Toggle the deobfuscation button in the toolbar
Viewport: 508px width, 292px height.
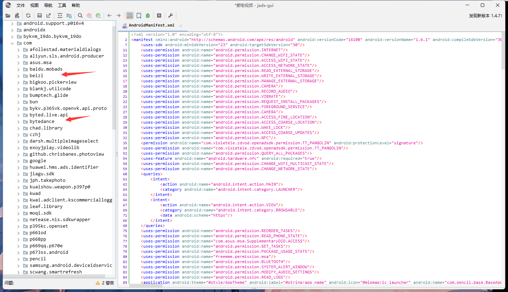pos(130,15)
